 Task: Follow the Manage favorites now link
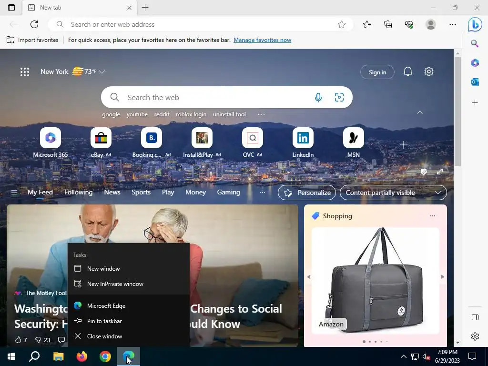point(263,40)
